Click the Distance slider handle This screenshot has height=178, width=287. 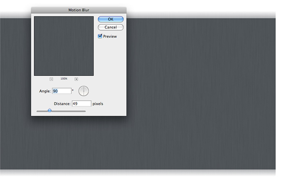(x=50, y=110)
